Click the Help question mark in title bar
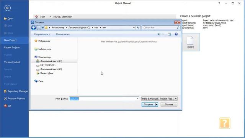245x138 pixels. click(219, 3)
